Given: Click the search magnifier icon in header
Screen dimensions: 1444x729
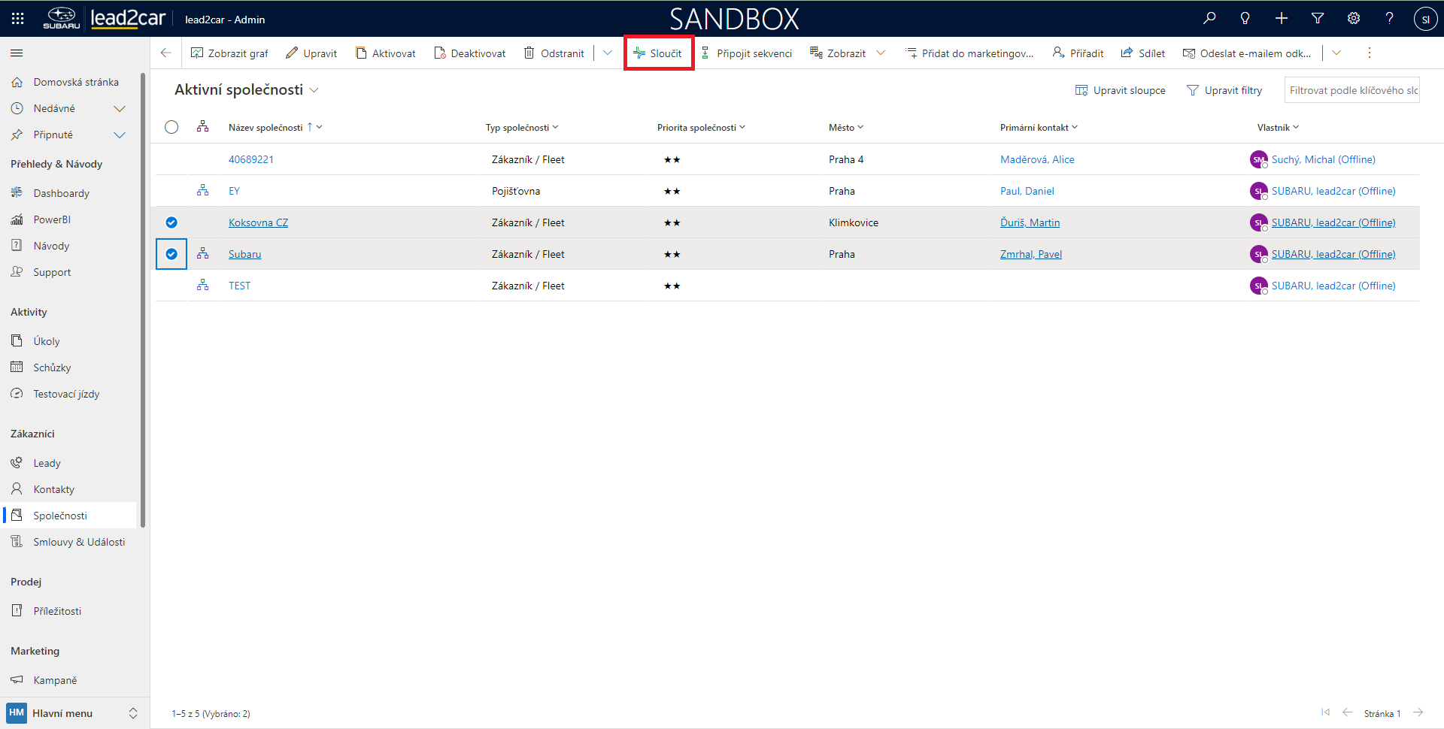Looking at the screenshot, I should tap(1209, 19).
